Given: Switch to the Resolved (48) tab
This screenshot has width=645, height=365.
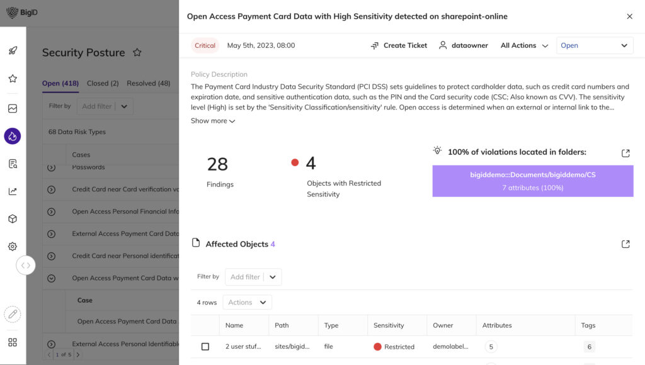Looking at the screenshot, I should coord(148,83).
